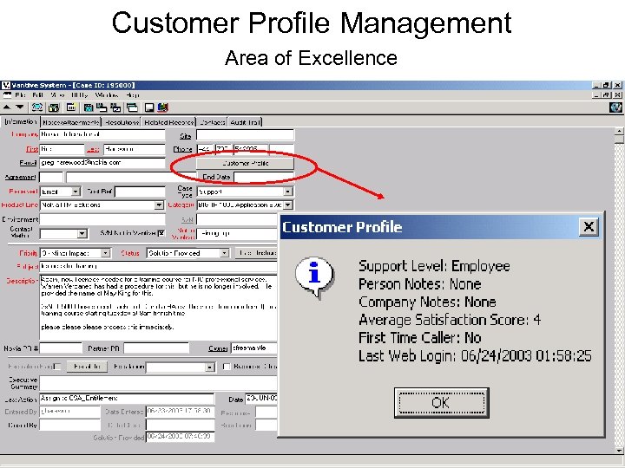This screenshot has width=625, height=468.
Task: Open the Window menu
Action: (107, 95)
